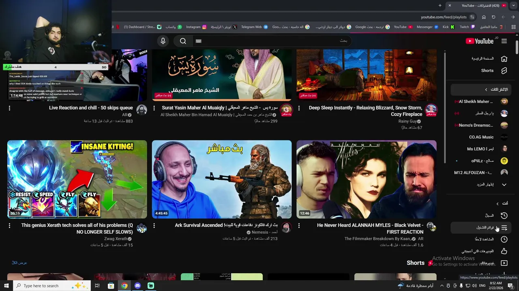The width and height of the screenshot is (519, 291).
Task: Open the Instagram bookmark
Action: point(196,27)
